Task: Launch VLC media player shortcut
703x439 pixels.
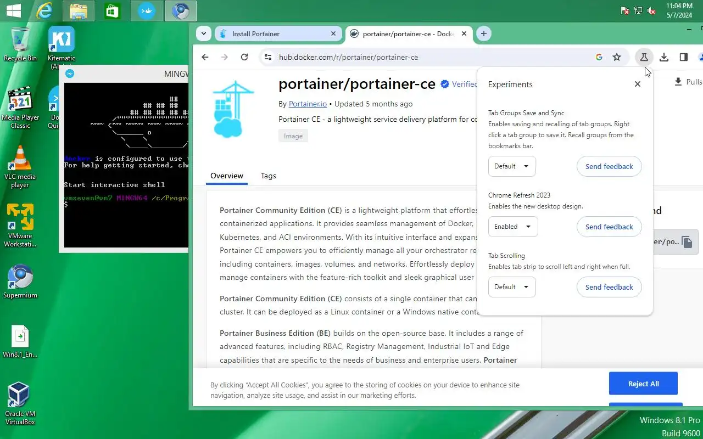Action: point(20,167)
